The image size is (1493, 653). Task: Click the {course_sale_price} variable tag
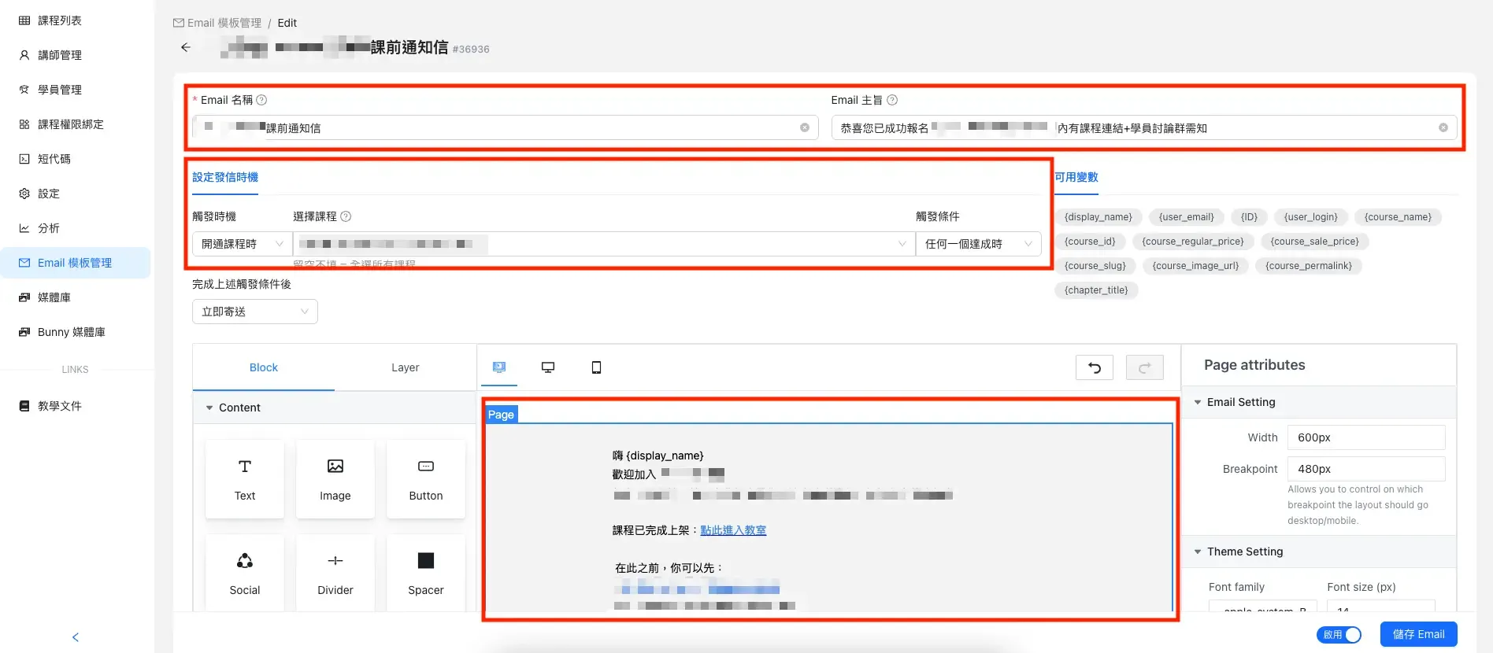[x=1315, y=242]
